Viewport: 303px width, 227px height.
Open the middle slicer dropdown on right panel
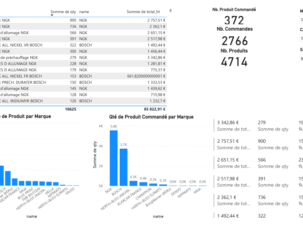(x=301, y=38)
